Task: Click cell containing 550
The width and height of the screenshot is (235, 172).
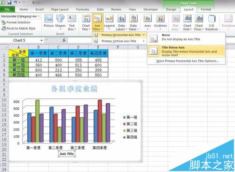Action: [98, 75]
